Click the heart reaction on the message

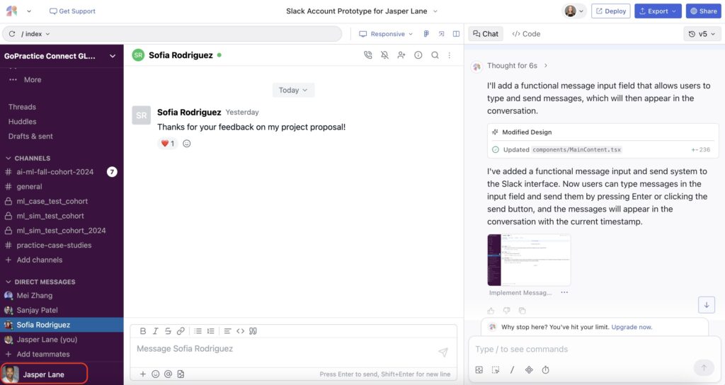[168, 143]
